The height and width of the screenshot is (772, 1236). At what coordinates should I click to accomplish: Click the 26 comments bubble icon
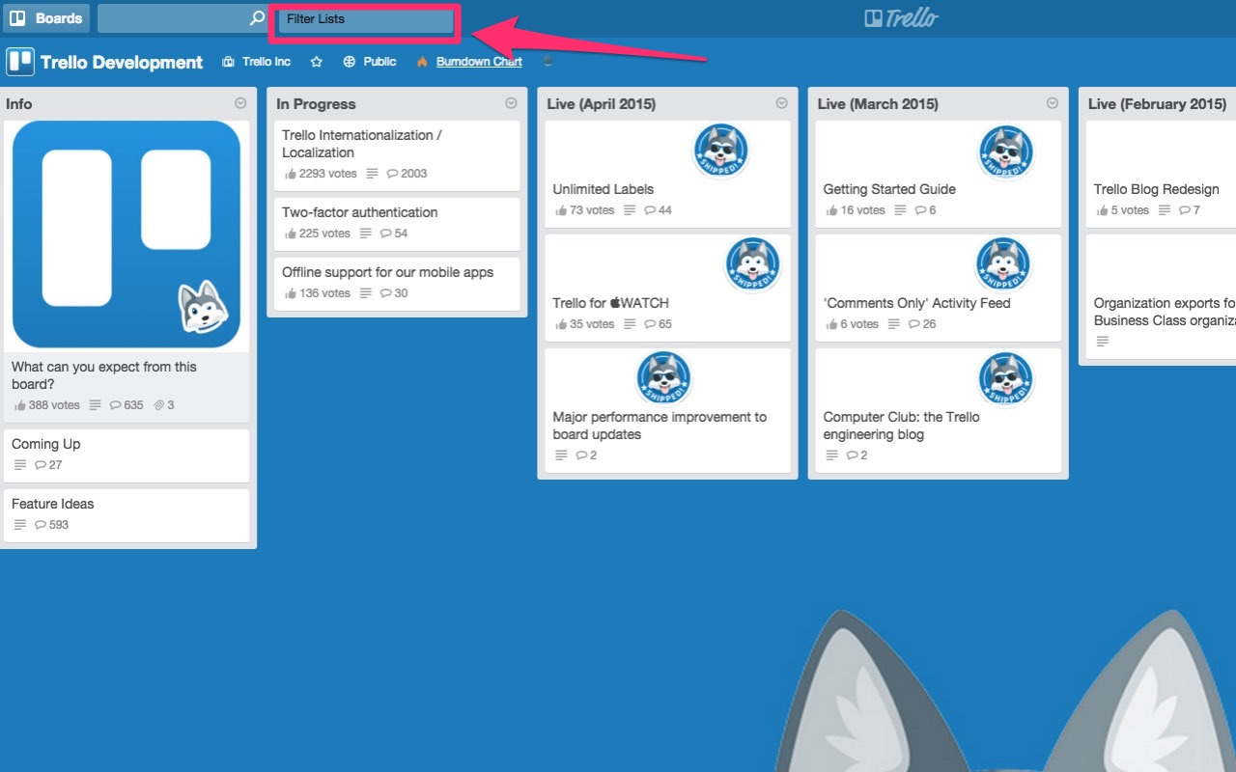914,324
